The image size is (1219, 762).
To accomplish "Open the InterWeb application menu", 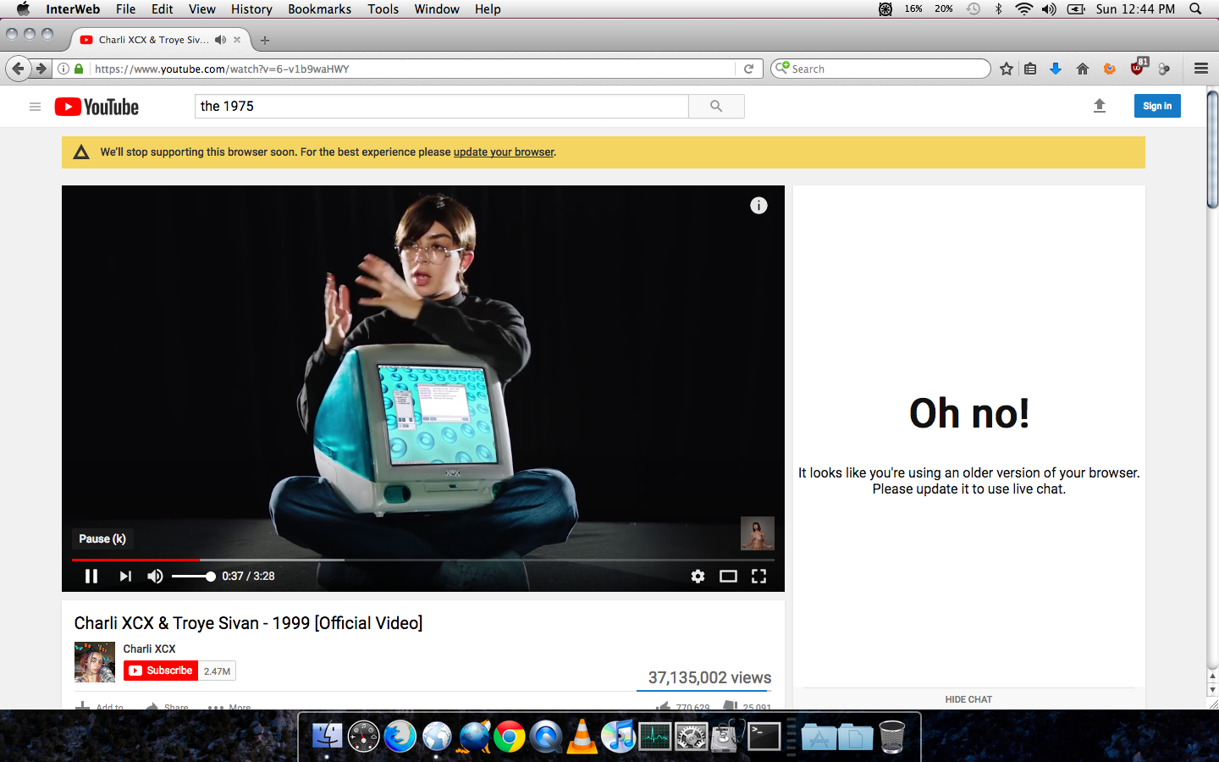I will [73, 8].
